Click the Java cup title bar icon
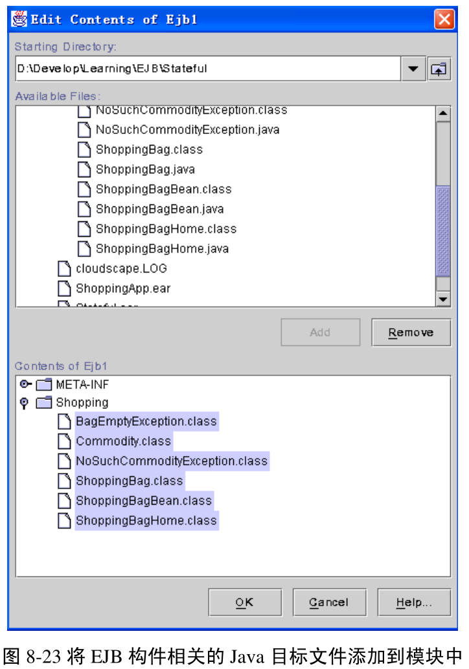Image resolution: width=469 pixels, height=669 pixels. (x=19, y=19)
